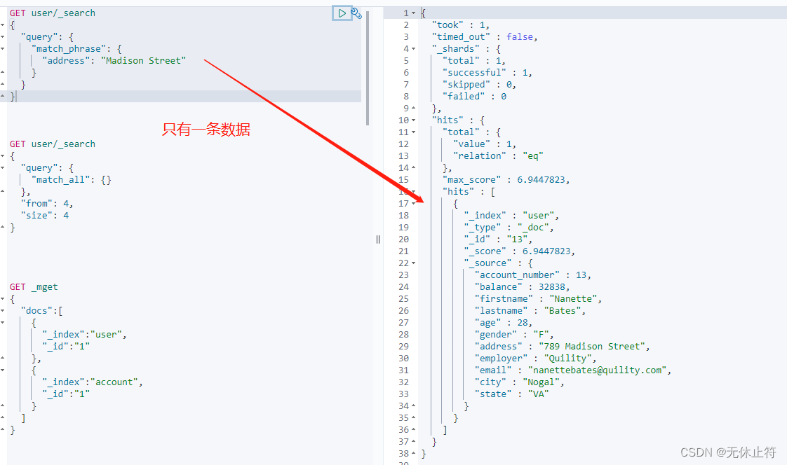The width and height of the screenshot is (787, 465).
Task: Click the "gender" : "F" line
Action: click(514, 335)
